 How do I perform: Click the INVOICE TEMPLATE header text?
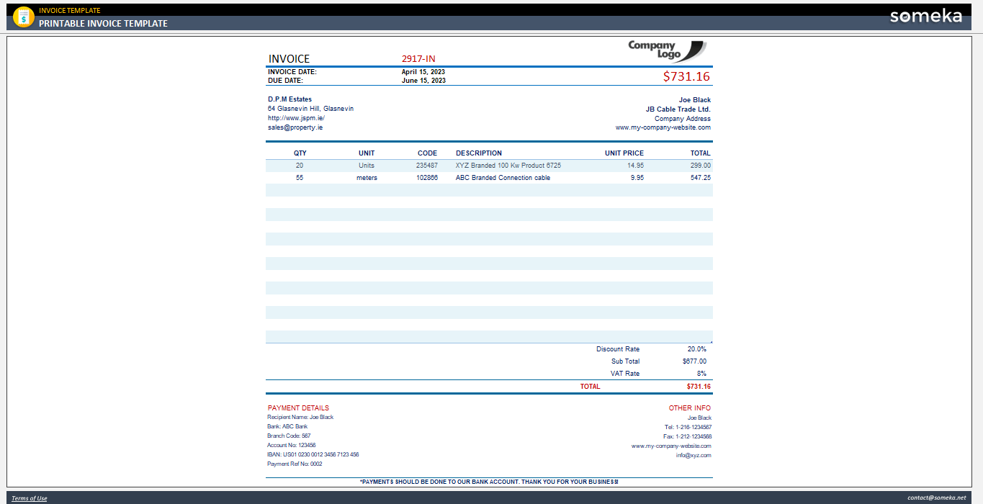tap(70, 11)
